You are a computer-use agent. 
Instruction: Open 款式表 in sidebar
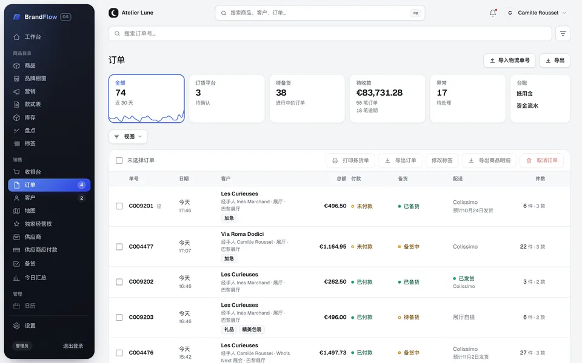tap(49, 105)
